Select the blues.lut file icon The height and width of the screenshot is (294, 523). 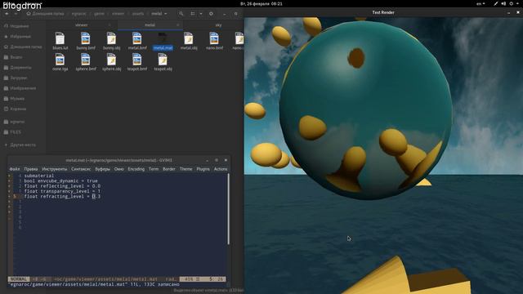pos(60,38)
